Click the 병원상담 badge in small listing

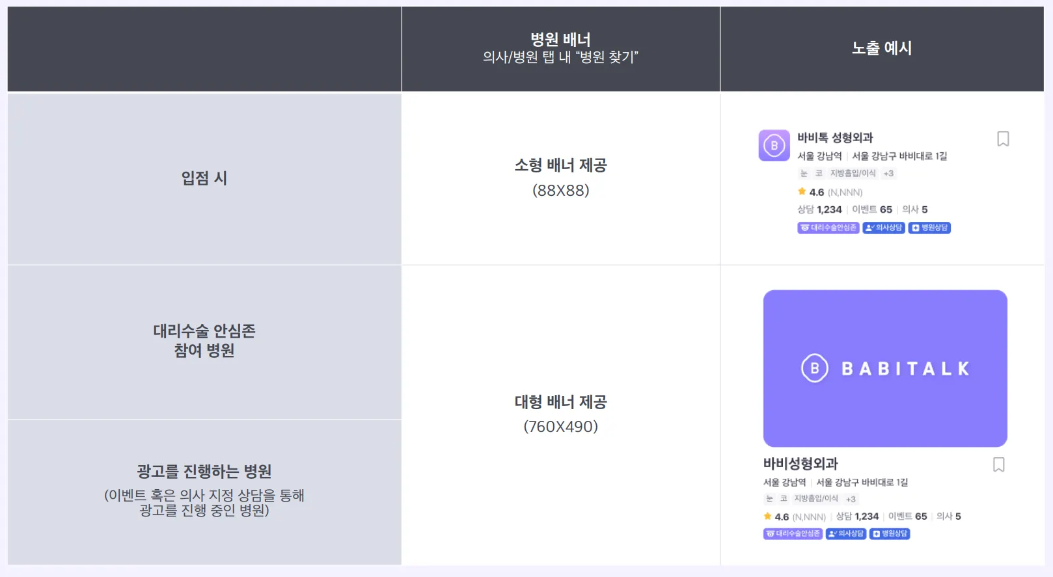(929, 228)
